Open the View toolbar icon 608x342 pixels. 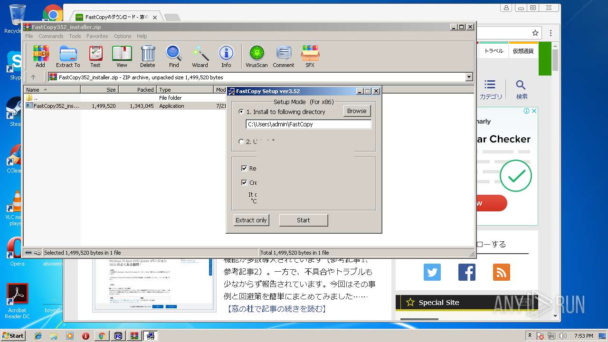tap(122, 57)
